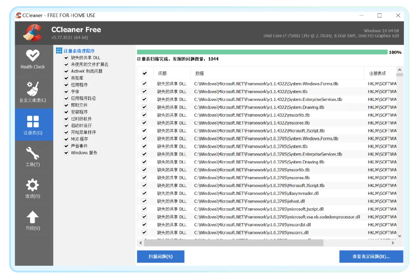Uncheck 开始菜单排序 option
419x279 pixels.
pyautogui.click(x=66, y=132)
